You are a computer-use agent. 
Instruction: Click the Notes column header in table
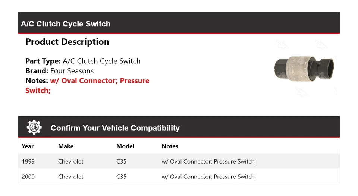pos(170,146)
